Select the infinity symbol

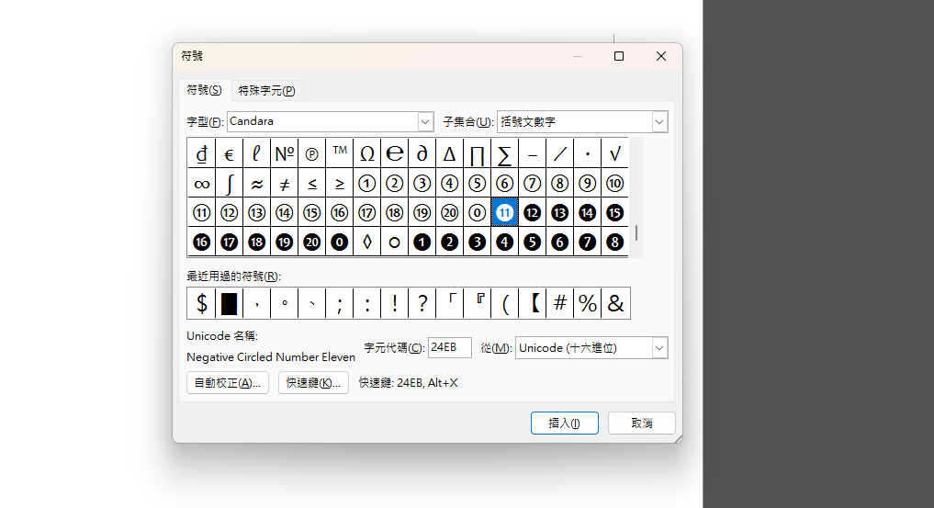[201, 184]
